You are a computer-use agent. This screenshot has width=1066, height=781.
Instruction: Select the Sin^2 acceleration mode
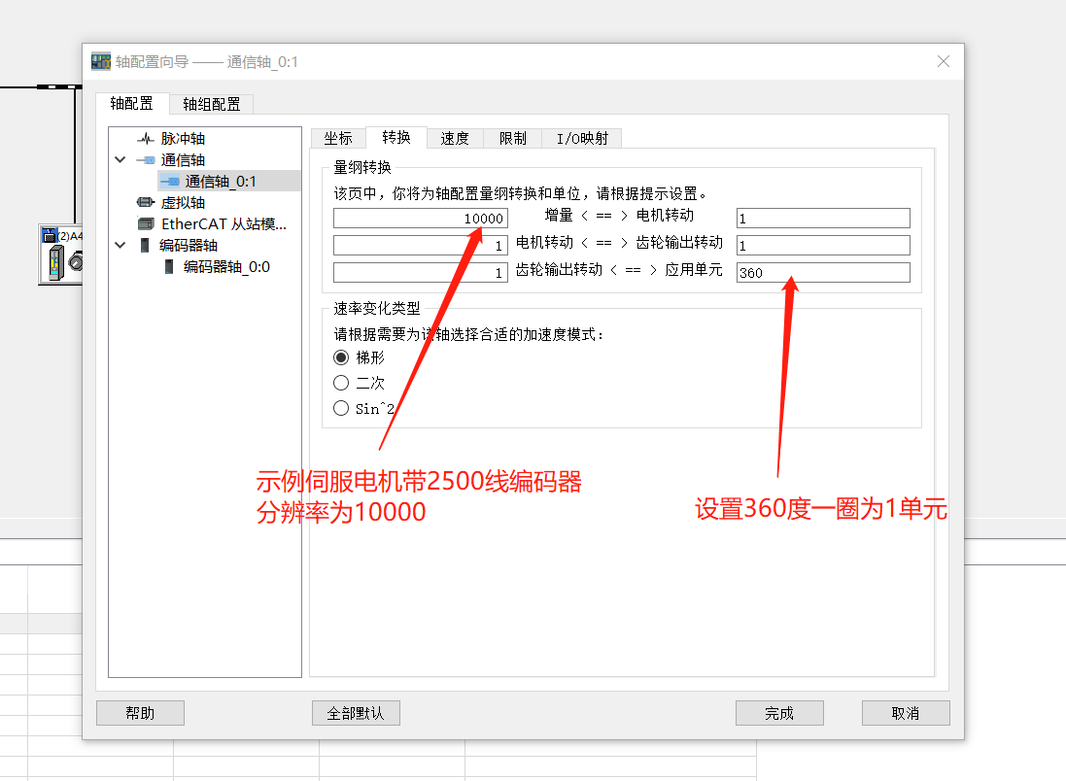[341, 408]
